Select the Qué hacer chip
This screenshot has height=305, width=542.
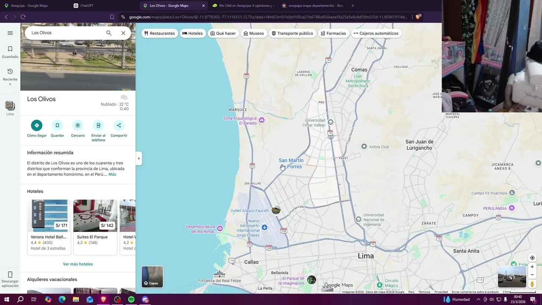pos(223,33)
